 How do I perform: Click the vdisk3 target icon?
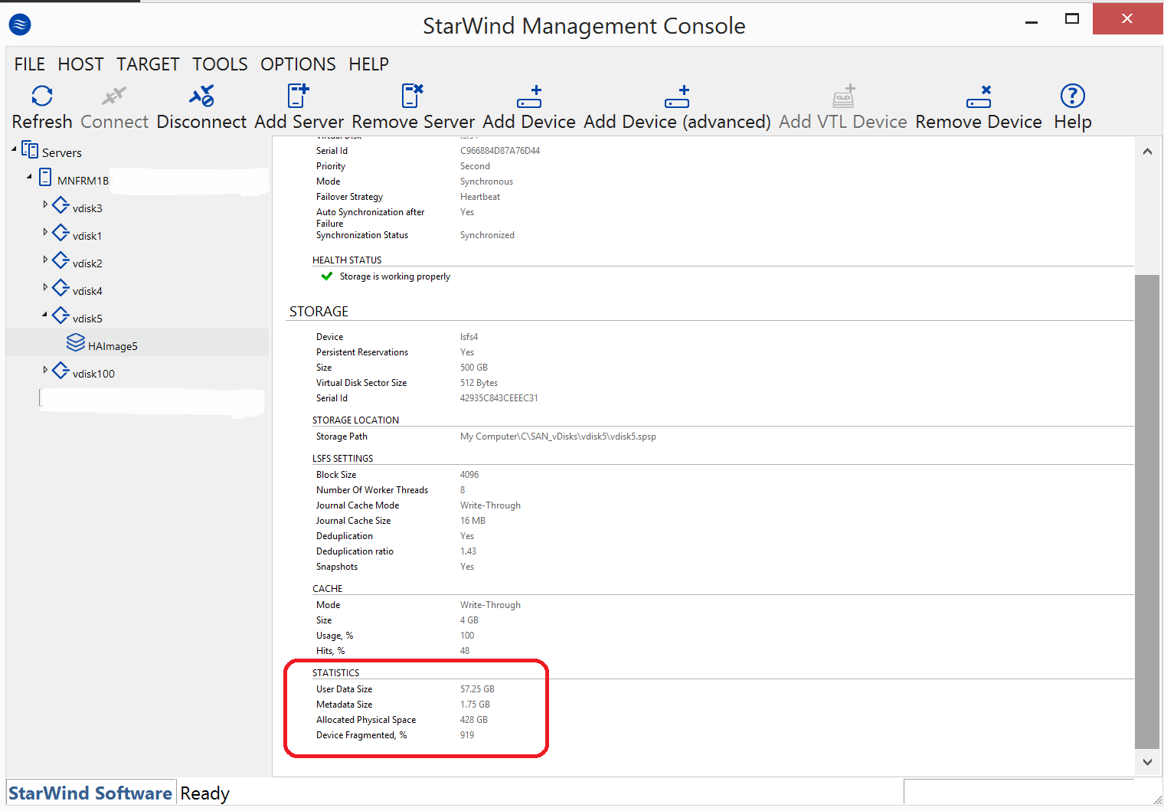(x=60, y=205)
